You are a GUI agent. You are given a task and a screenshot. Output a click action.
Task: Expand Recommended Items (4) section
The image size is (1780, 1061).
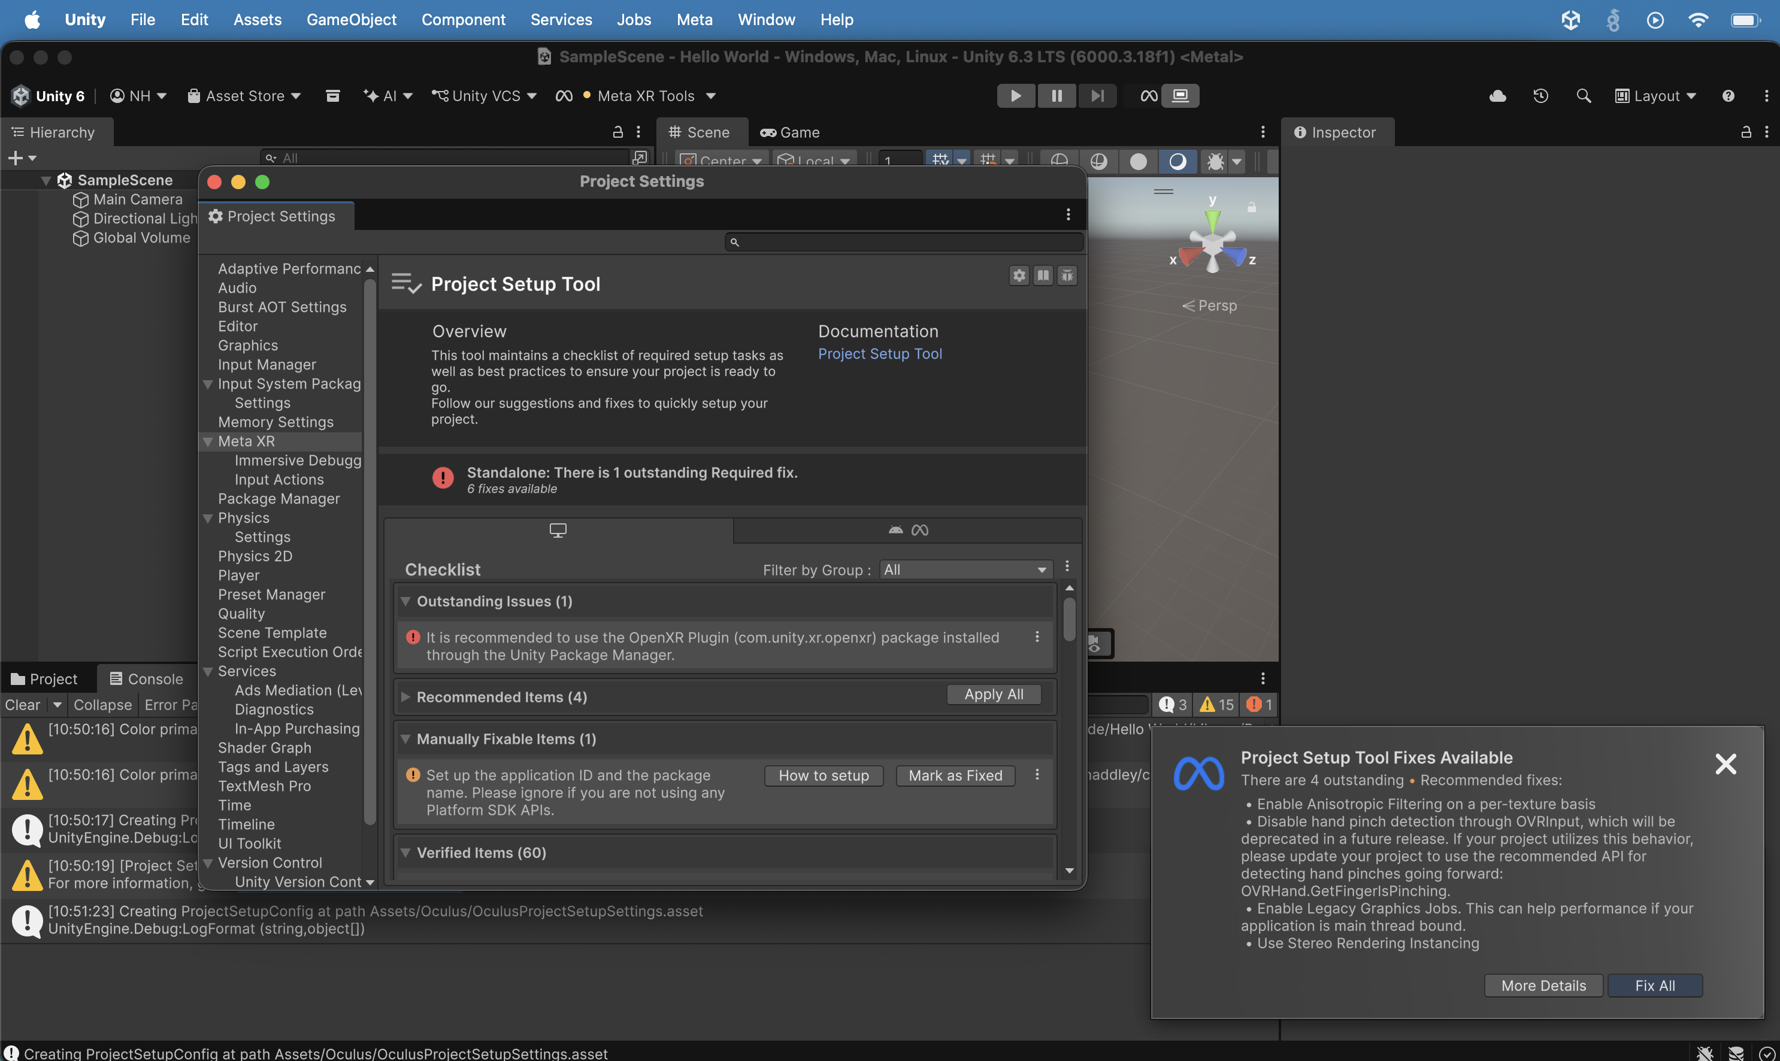tap(405, 697)
